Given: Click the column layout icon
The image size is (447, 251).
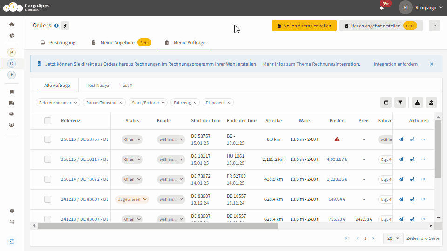Looking at the screenshot, I should 386,102.
